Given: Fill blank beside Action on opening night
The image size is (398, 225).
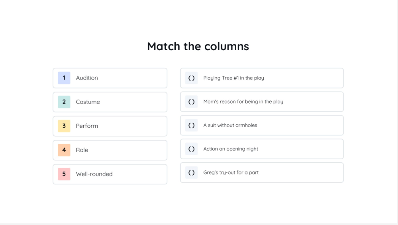Looking at the screenshot, I should pos(191,149).
